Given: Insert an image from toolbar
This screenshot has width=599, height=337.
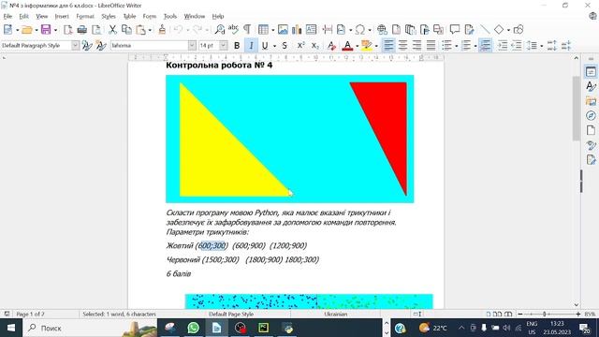Looking at the screenshot, I should (283, 29).
